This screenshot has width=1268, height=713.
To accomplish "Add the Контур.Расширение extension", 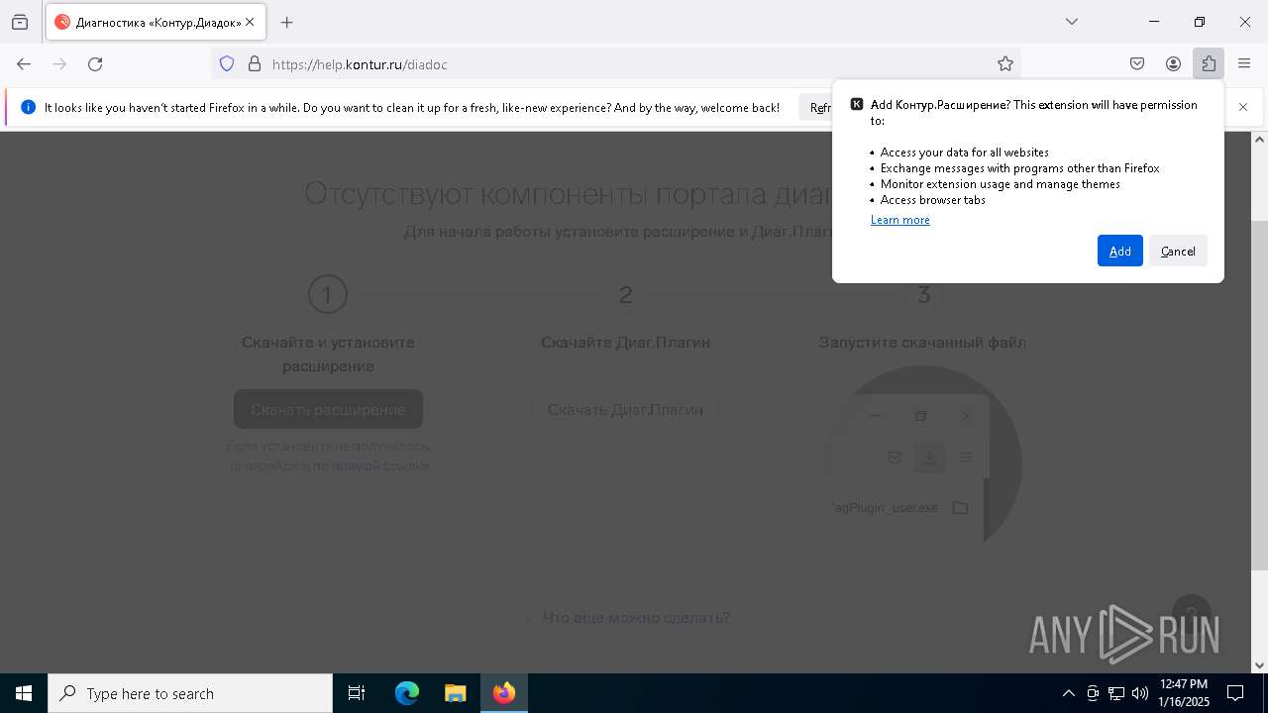I will coord(1119,251).
